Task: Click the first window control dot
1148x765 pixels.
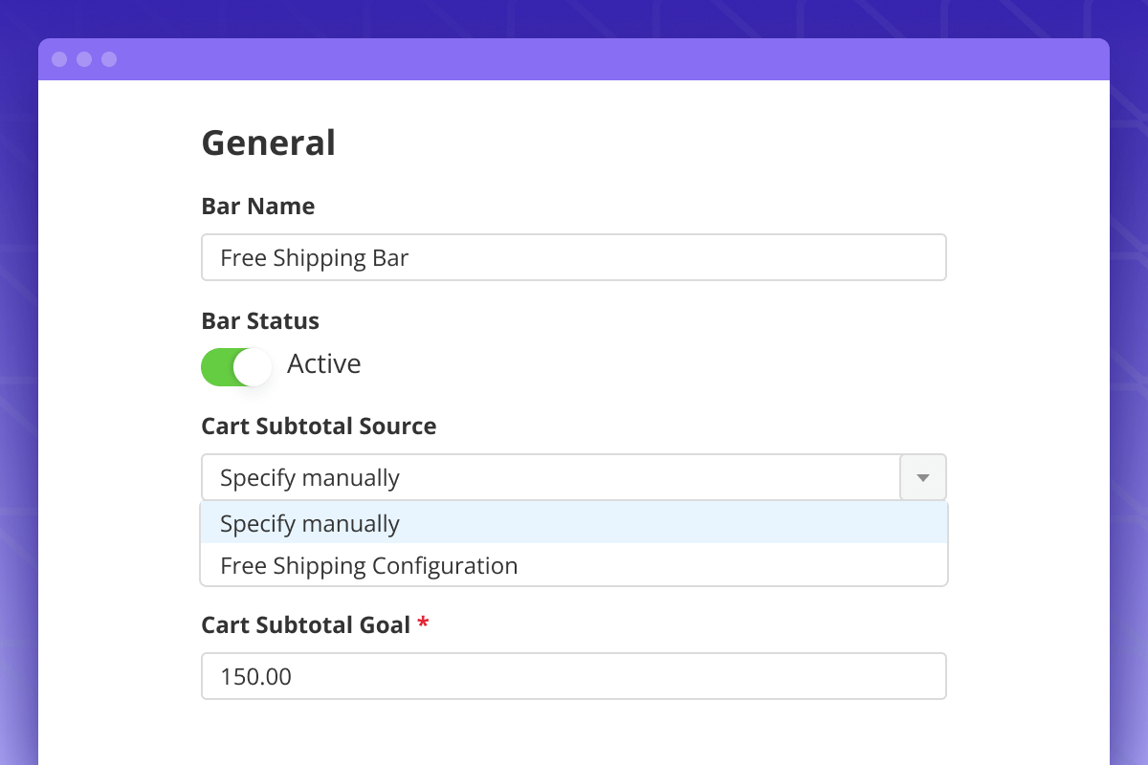Action: pyautogui.click(x=60, y=58)
